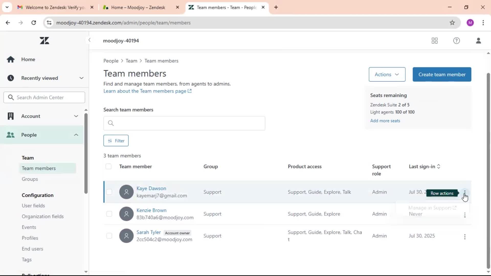Open Groups in the sidebar

point(30,179)
